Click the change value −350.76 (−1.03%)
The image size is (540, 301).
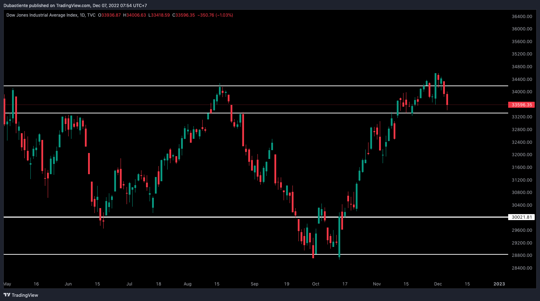coord(215,15)
